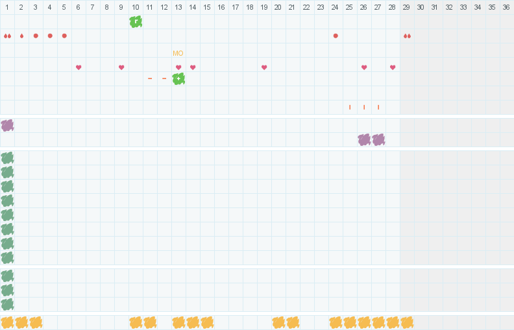Click the orange scribble on day 20
Viewport: 514px width, 330px height.
point(278,322)
